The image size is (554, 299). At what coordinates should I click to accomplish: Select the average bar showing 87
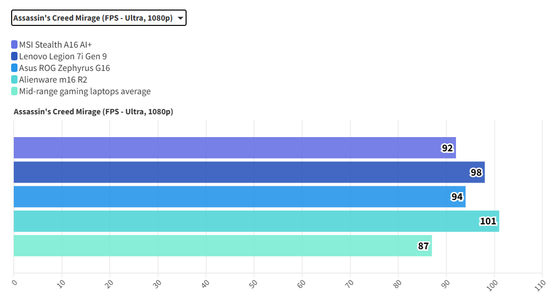pos(223,246)
